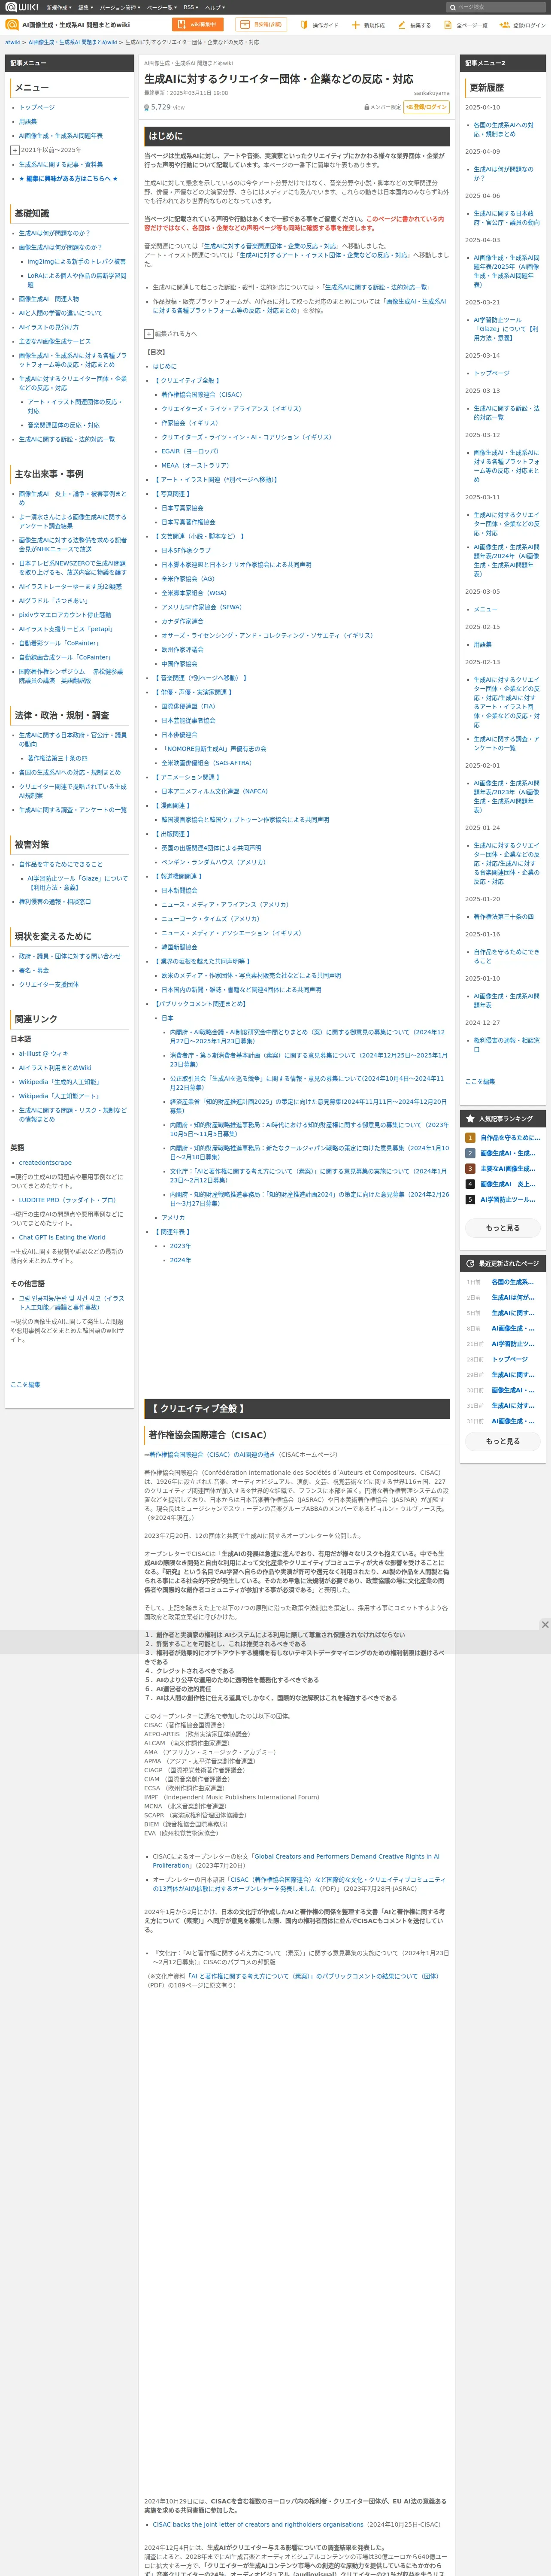Jump to 日本写真家協会 in the table of contents
This screenshot has width=551, height=2576.
coord(182,508)
